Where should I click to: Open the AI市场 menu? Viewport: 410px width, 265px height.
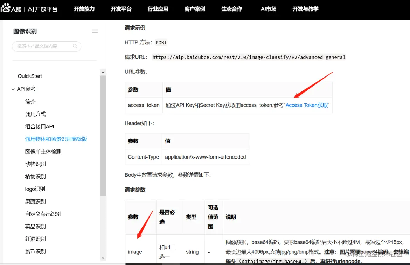(x=268, y=9)
